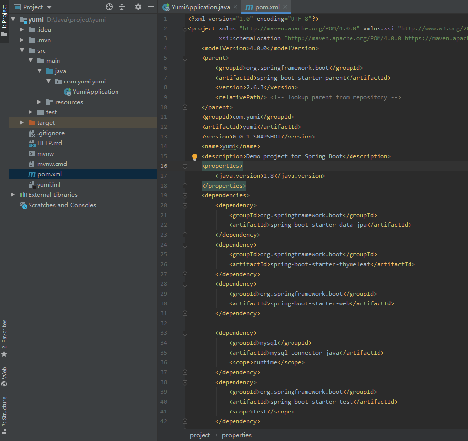Collapse the src folder
This screenshot has width=468, height=441.
pos(22,50)
